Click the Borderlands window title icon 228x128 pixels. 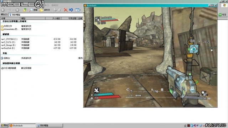pyautogui.click(x=85, y=6)
